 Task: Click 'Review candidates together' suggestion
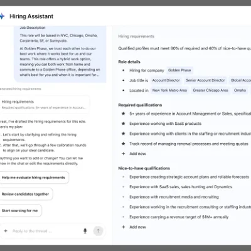tap(26, 194)
